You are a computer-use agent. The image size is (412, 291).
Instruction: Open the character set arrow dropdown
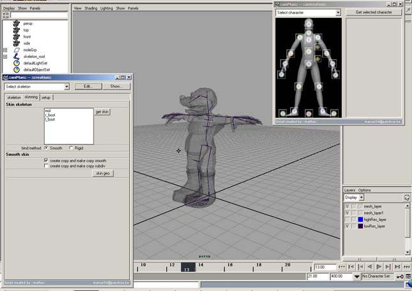(x=357, y=276)
